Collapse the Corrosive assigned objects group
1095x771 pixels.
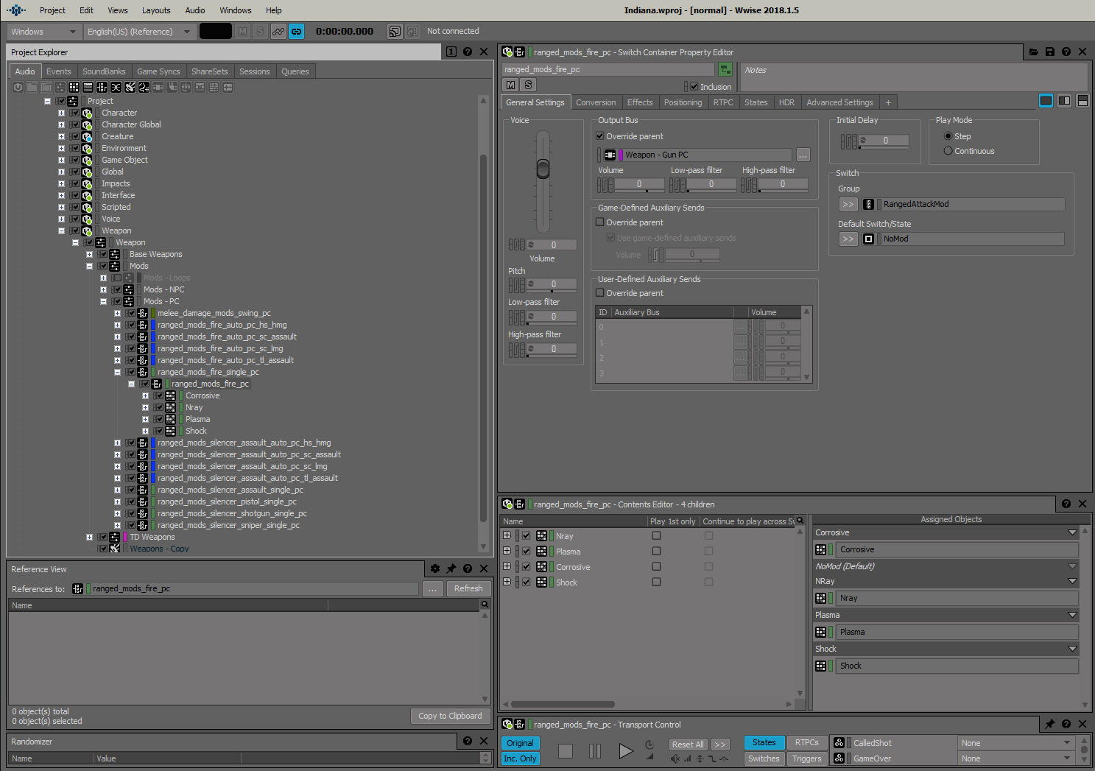(x=1072, y=532)
